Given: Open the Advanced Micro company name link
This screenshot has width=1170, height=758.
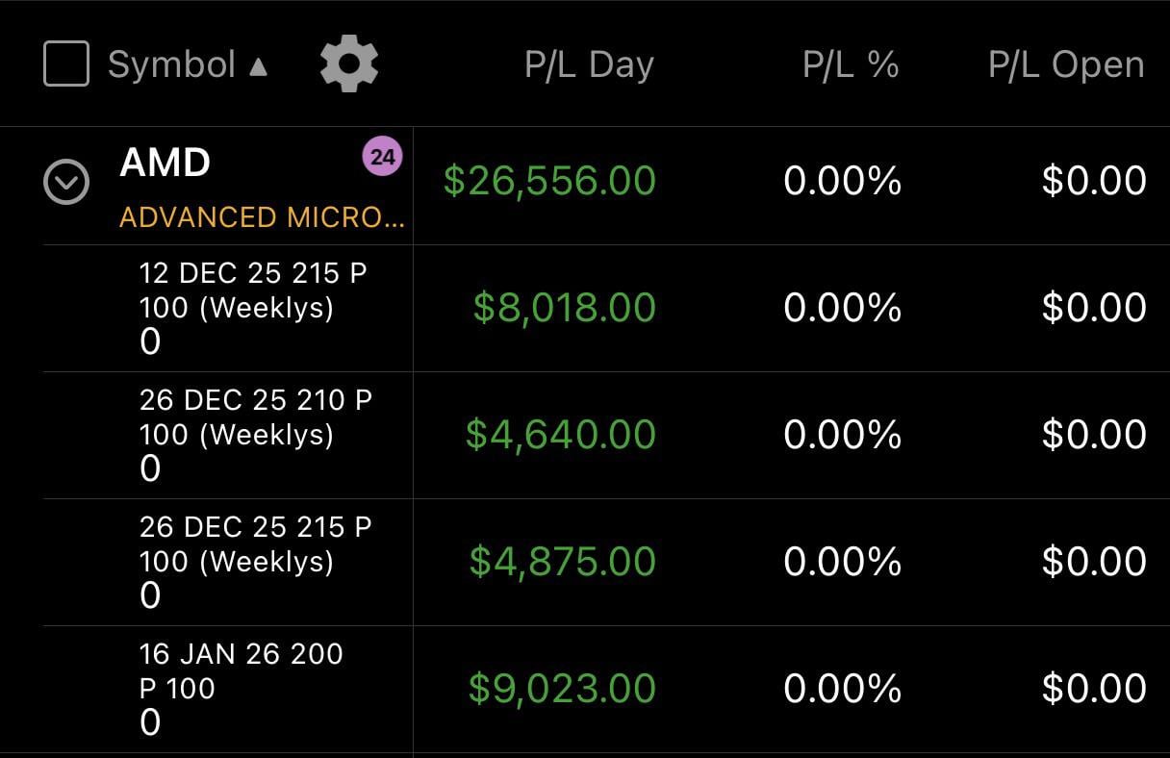Looking at the screenshot, I should coord(262,217).
